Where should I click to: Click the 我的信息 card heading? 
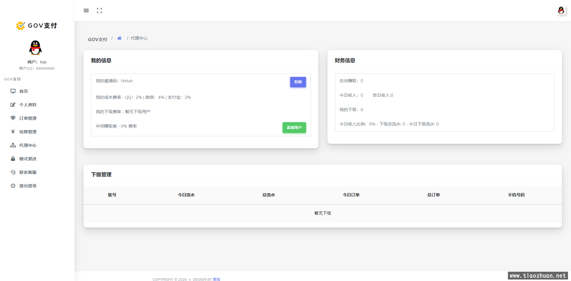pos(101,60)
